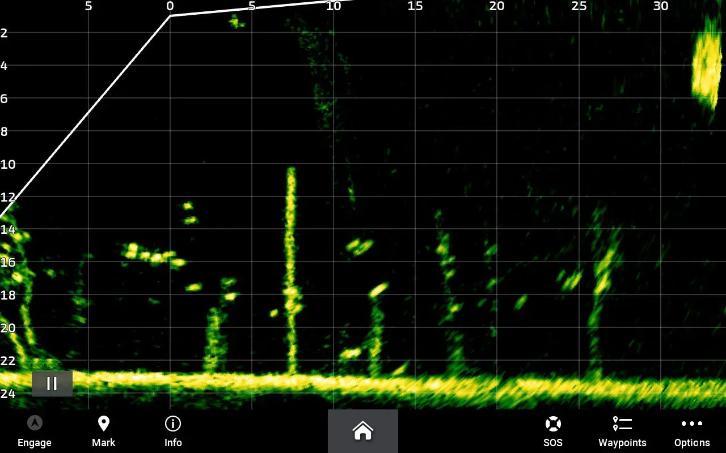Tap the Mark location pin icon
The image size is (726, 453).
tap(103, 423)
